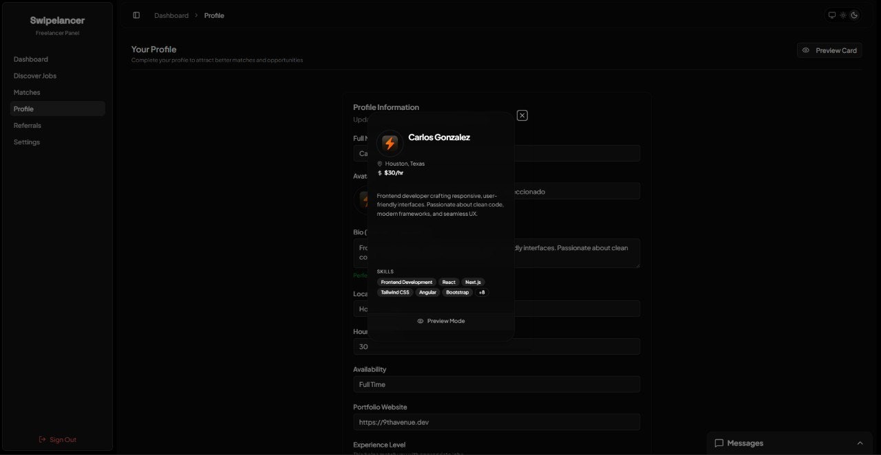This screenshot has width=881, height=455.
Task: Click the lightning bolt avatar on the card
Action: [x=390, y=144]
